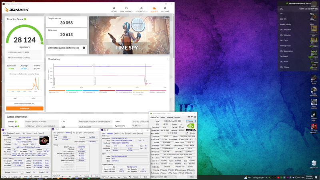Open the Home section in 3DMark
This screenshot has height=180, width=320.
pos(114,10)
